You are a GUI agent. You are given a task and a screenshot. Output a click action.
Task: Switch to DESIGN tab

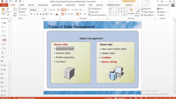click(x=31, y=5)
